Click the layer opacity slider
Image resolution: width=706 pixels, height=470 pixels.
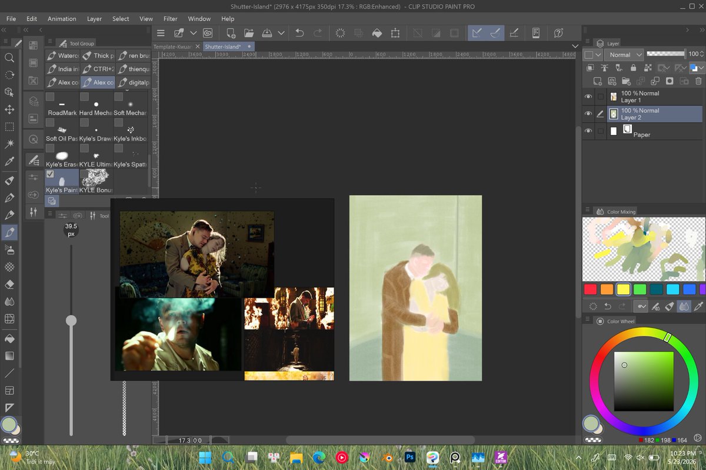click(665, 53)
